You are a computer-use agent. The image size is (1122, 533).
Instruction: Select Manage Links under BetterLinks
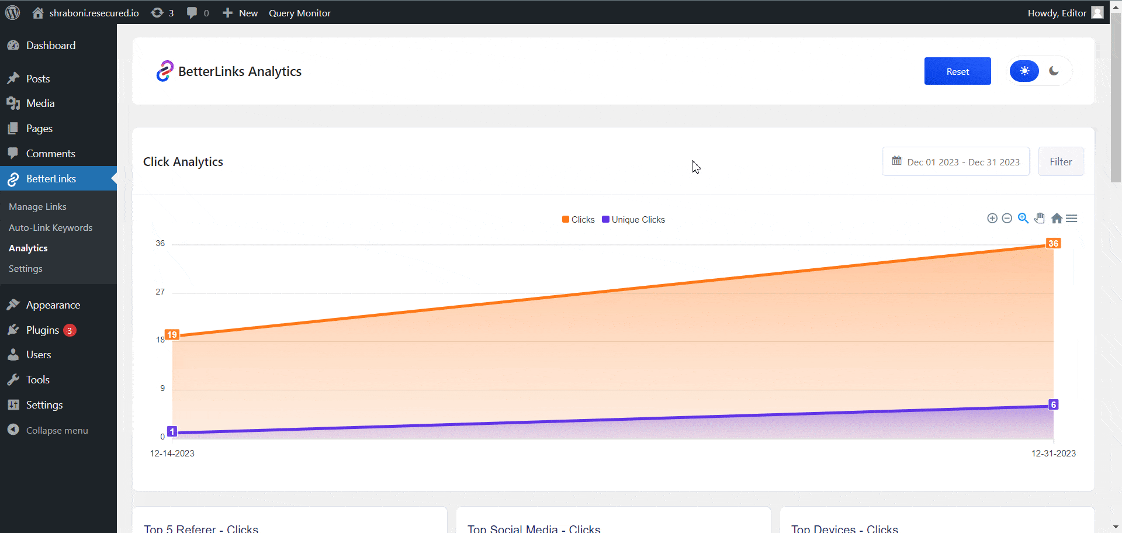[37, 206]
